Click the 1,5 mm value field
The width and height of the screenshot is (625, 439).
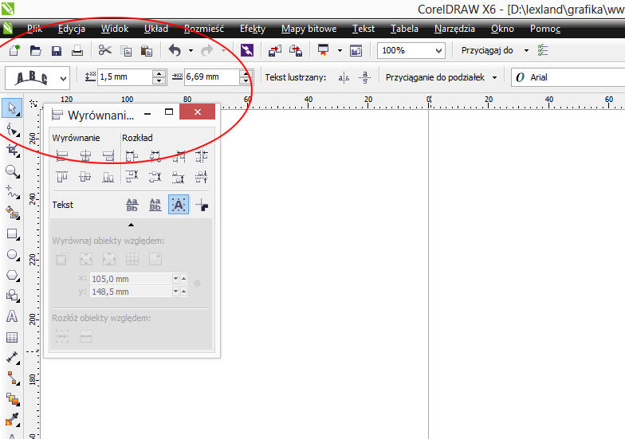coord(124,77)
